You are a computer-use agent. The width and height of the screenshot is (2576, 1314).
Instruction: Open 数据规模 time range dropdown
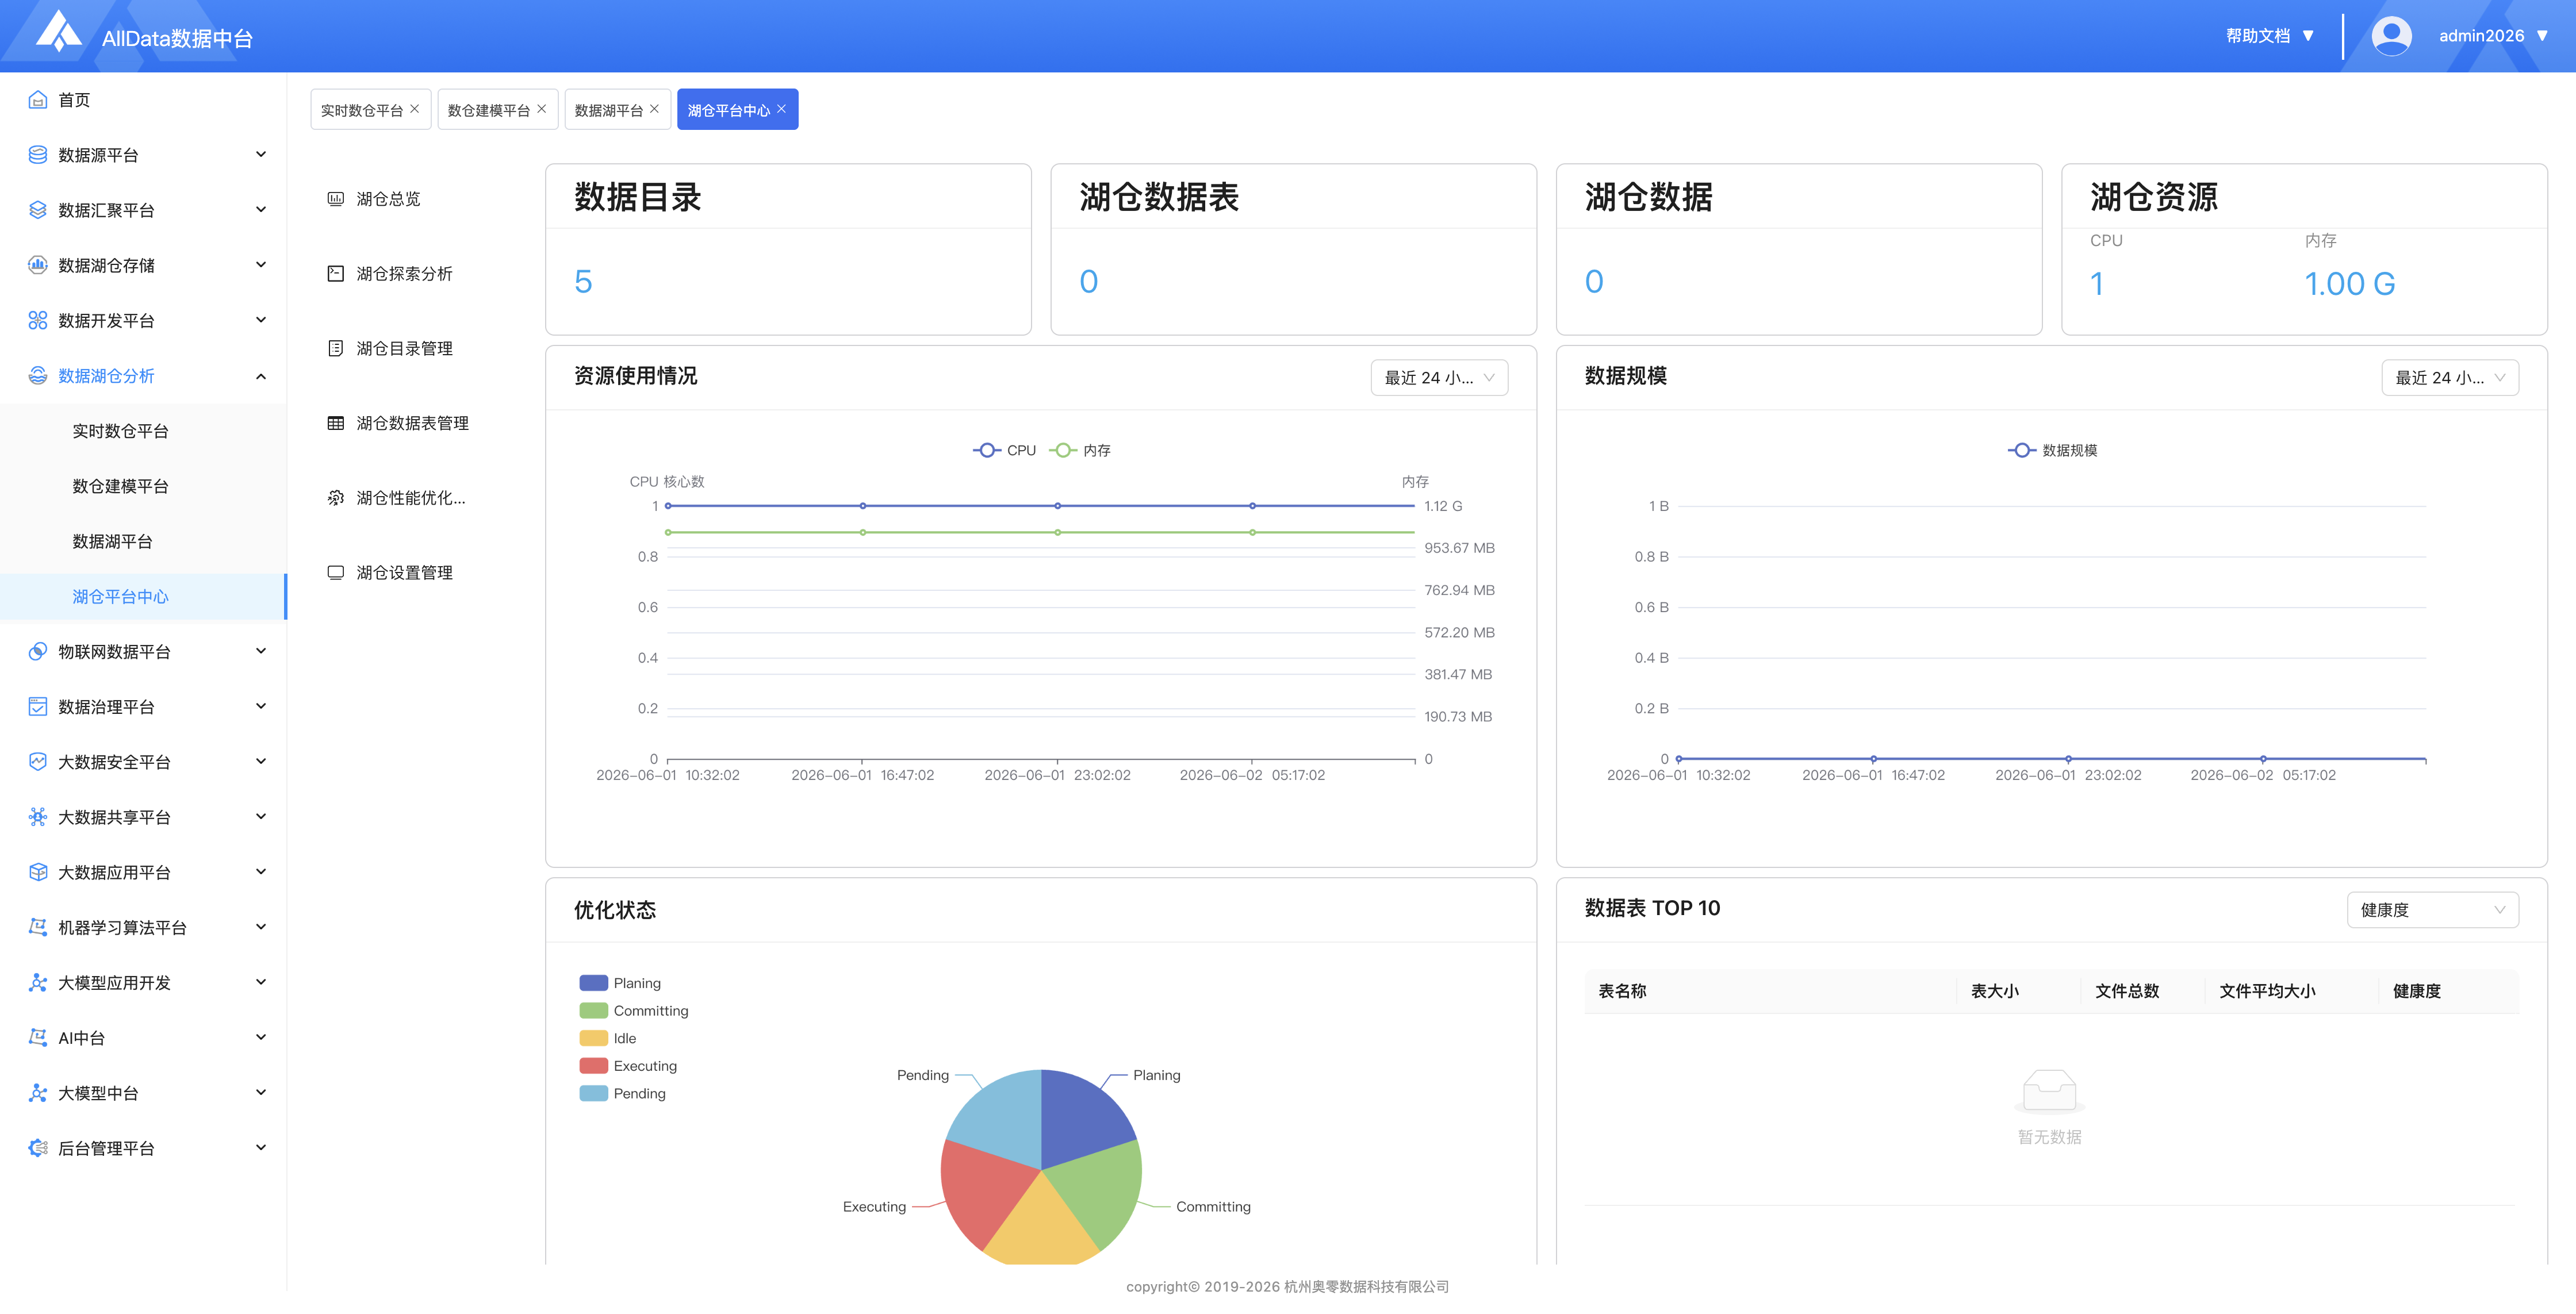2450,378
